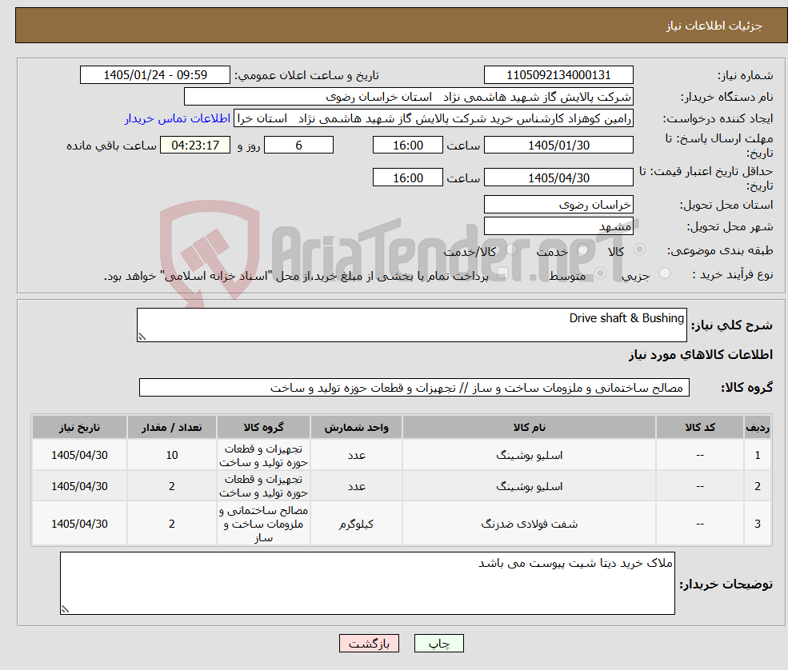Viewport: 788px width, 670px height.
Task: Select the کالا radio button
Action: tap(640, 249)
